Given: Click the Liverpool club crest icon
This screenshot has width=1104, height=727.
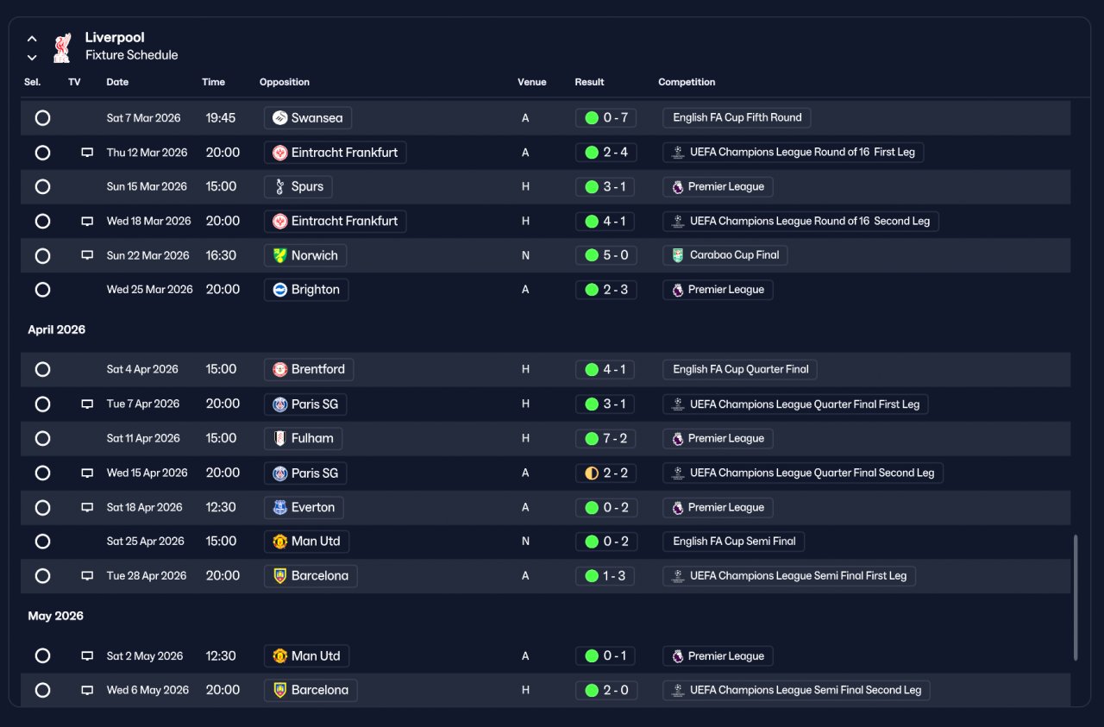Looking at the screenshot, I should tap(62, 47).
